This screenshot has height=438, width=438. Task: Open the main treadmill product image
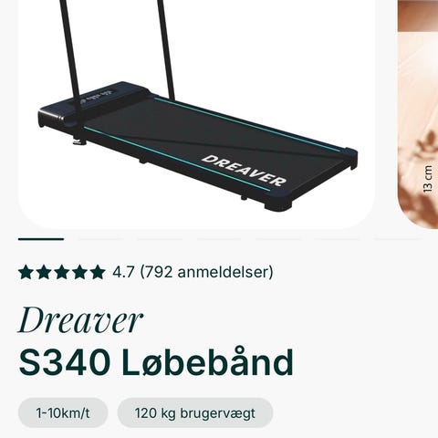tap(196, 114)
